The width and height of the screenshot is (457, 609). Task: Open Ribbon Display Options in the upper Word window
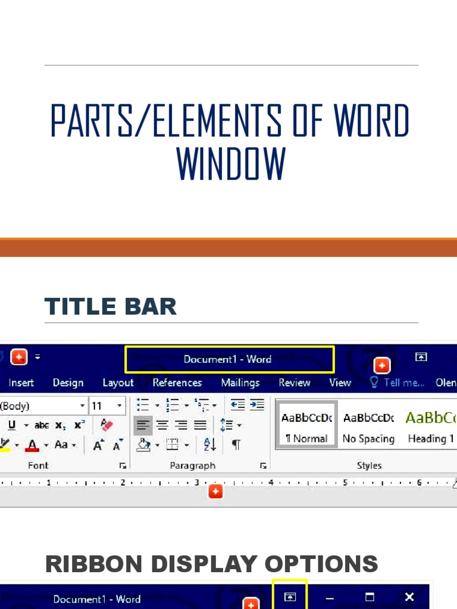(421, 357)
